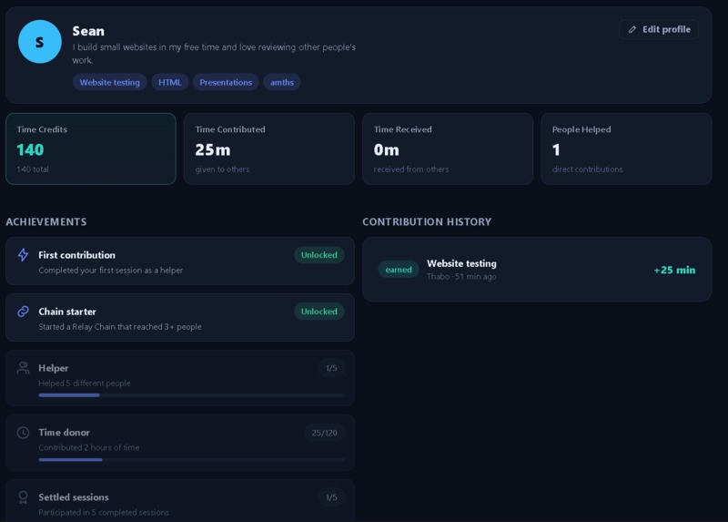Click 'direct contributions' caption

pos(587,169)
